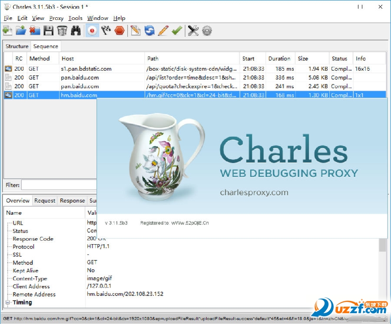Close the Charles window
The height and width of the screenshot is (324, 391).
[380, 7]
